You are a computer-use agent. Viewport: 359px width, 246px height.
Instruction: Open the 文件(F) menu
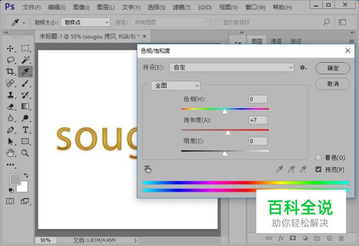(x=32, y=7)
